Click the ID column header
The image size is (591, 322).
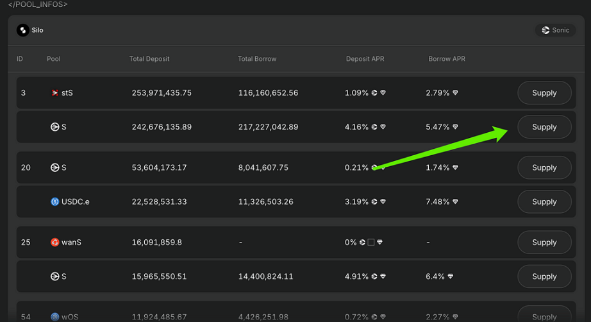tap(20, 59)
